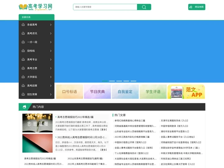Select the 各省高考 menu item
224x168 pixels.
tap(36, 25)
